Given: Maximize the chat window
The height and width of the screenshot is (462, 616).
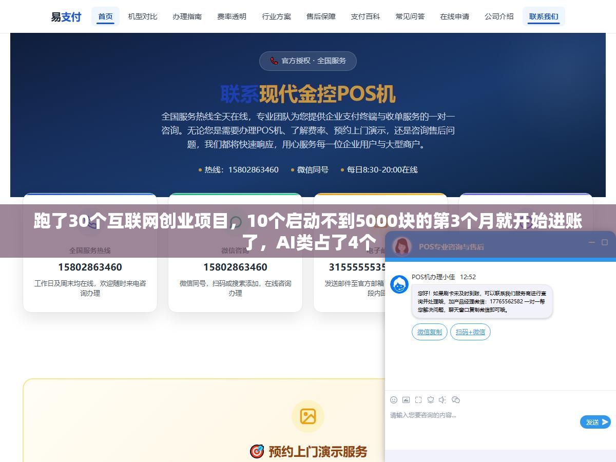Looking at the screenshot, I should (605, 242).
